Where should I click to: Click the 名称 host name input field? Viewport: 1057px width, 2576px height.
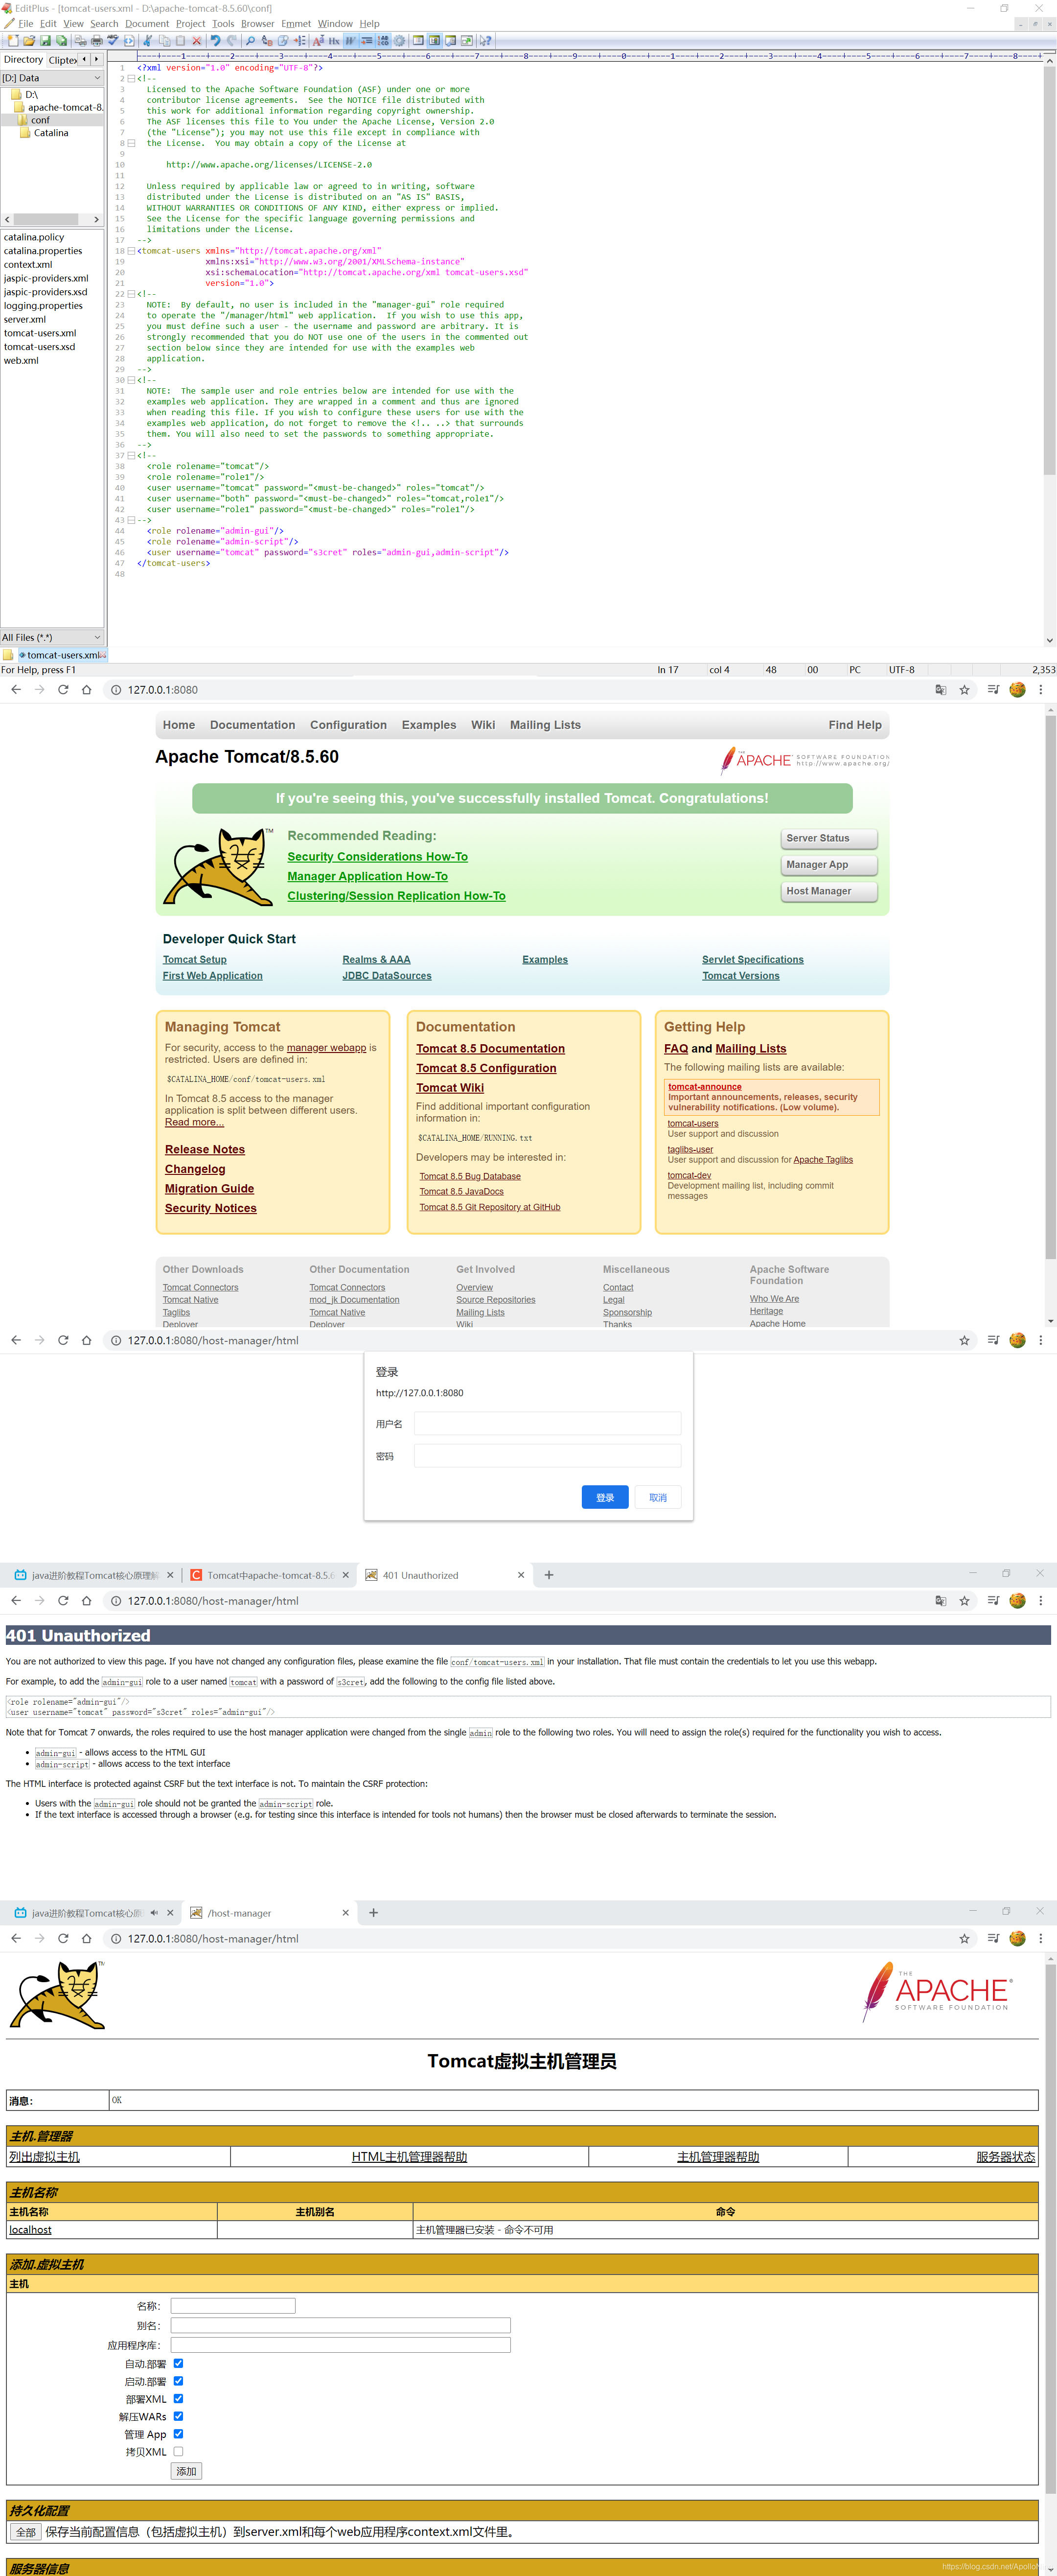[233, 2306]
